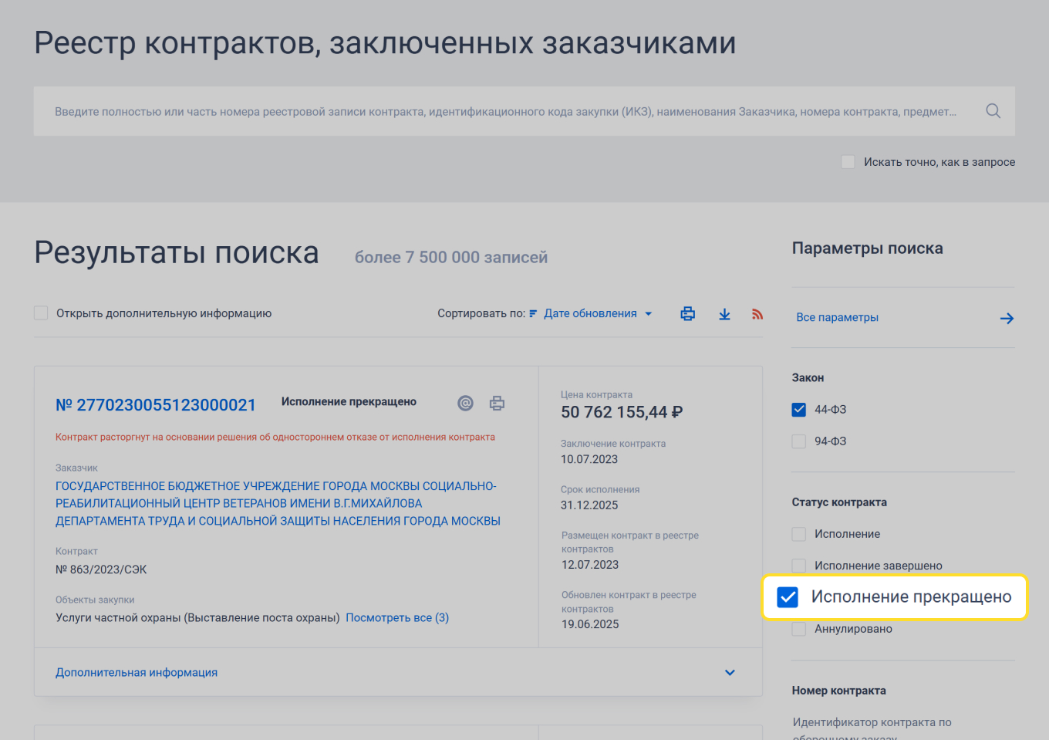The width and height of the screenshot is (1049, 740).
Task: Expand all purchase objects via Посмотреть все (3)
Action: 396,617
